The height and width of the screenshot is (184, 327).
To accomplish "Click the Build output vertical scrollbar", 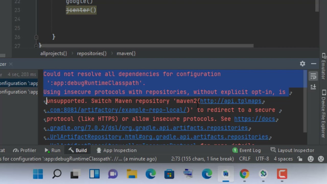I will (x=305, y=101).
